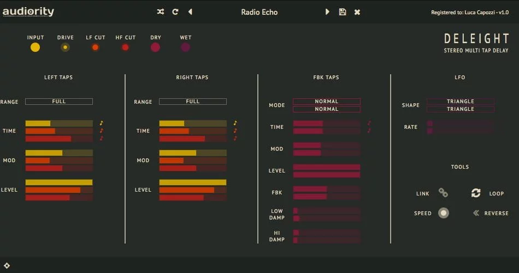This screenshot has width=519, height=273.
Task: Go to the next preset arrow
Action: (327, 12)
